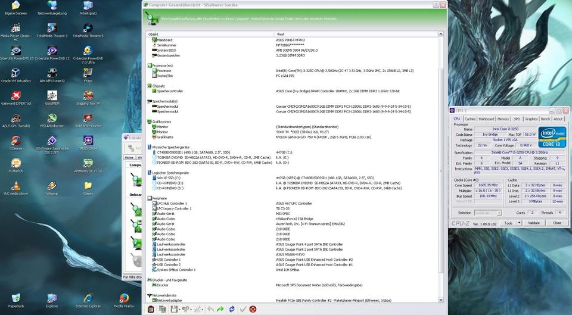The height and width of the screenshot is (315, 572).
Task: Open the Winamp desktop icon
Action: pyautogui.click(x=52, y=186)
